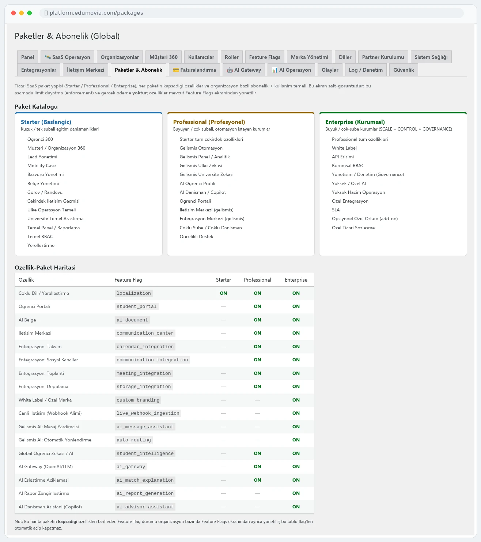481x542 pixels.
Task: Click 'API Erisimi' in the Enterprise list
Action: [343, 157]
